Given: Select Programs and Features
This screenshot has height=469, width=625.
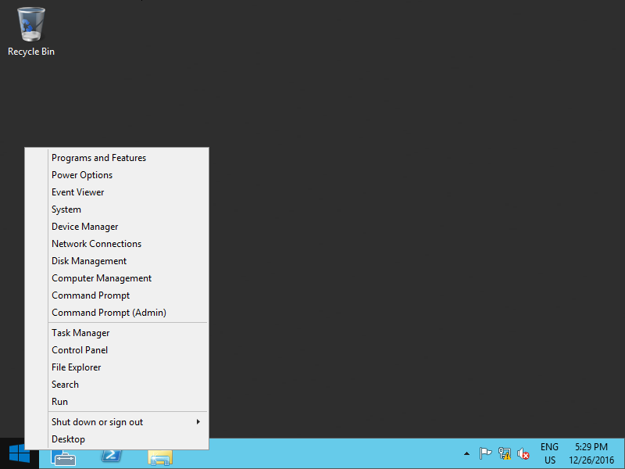Looking at the screenshot, I should pyautogui.click(x=98, y=158).
